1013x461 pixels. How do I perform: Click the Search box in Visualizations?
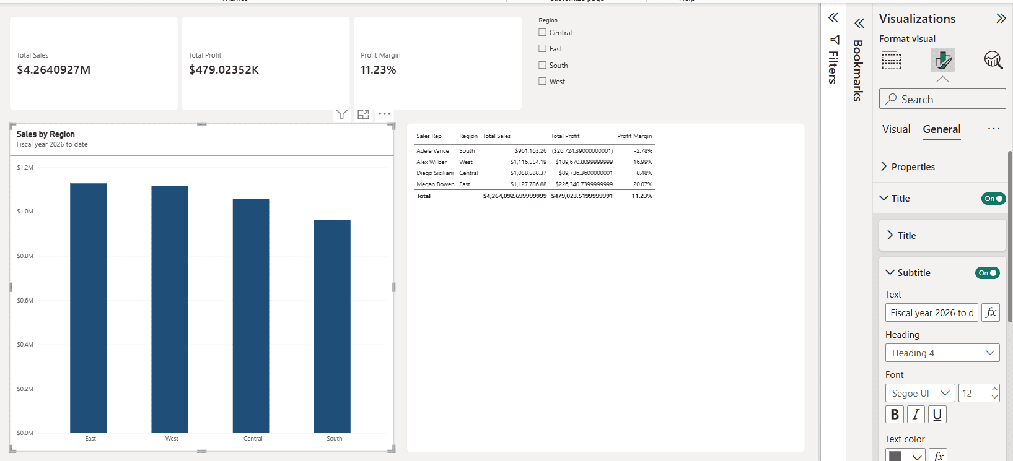point(942,99)
